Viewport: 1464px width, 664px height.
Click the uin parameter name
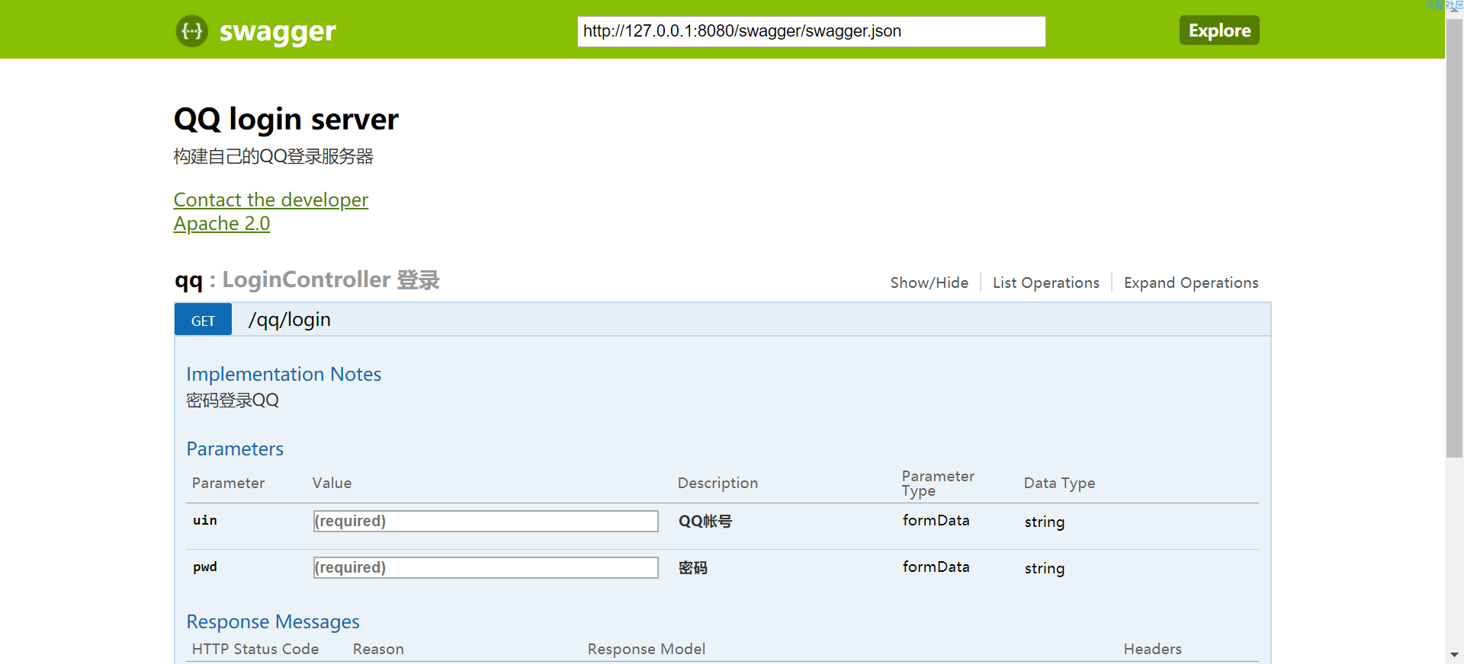[x=204, y=520]
